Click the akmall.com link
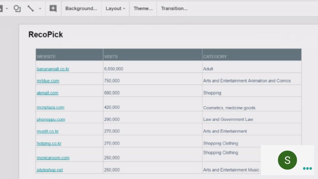This screenshot has width=318, height=179. [x=47, y=93]
